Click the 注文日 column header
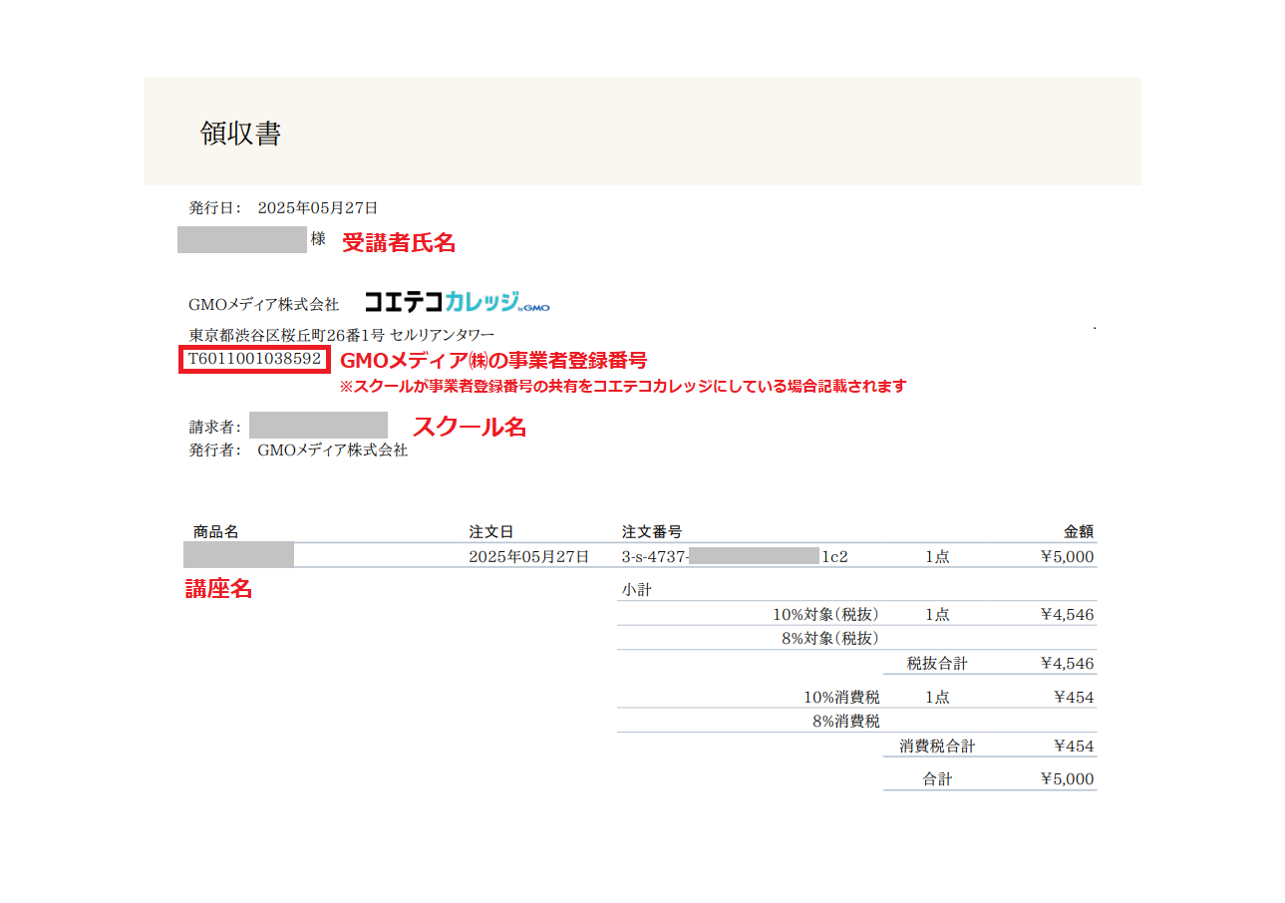 491,532
